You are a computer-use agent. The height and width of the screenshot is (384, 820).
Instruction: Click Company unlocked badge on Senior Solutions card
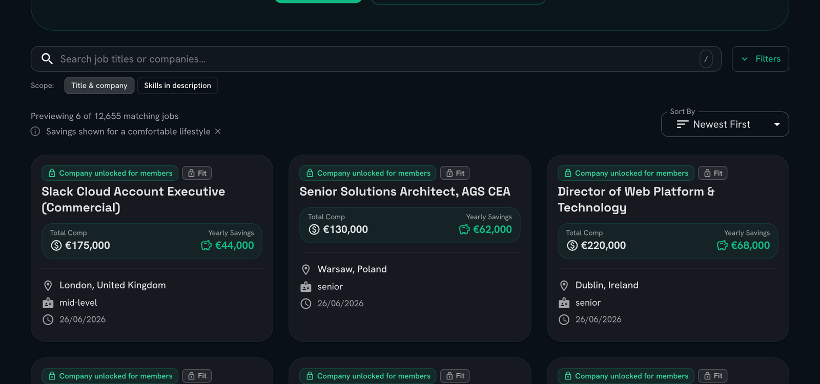[368, 173]
